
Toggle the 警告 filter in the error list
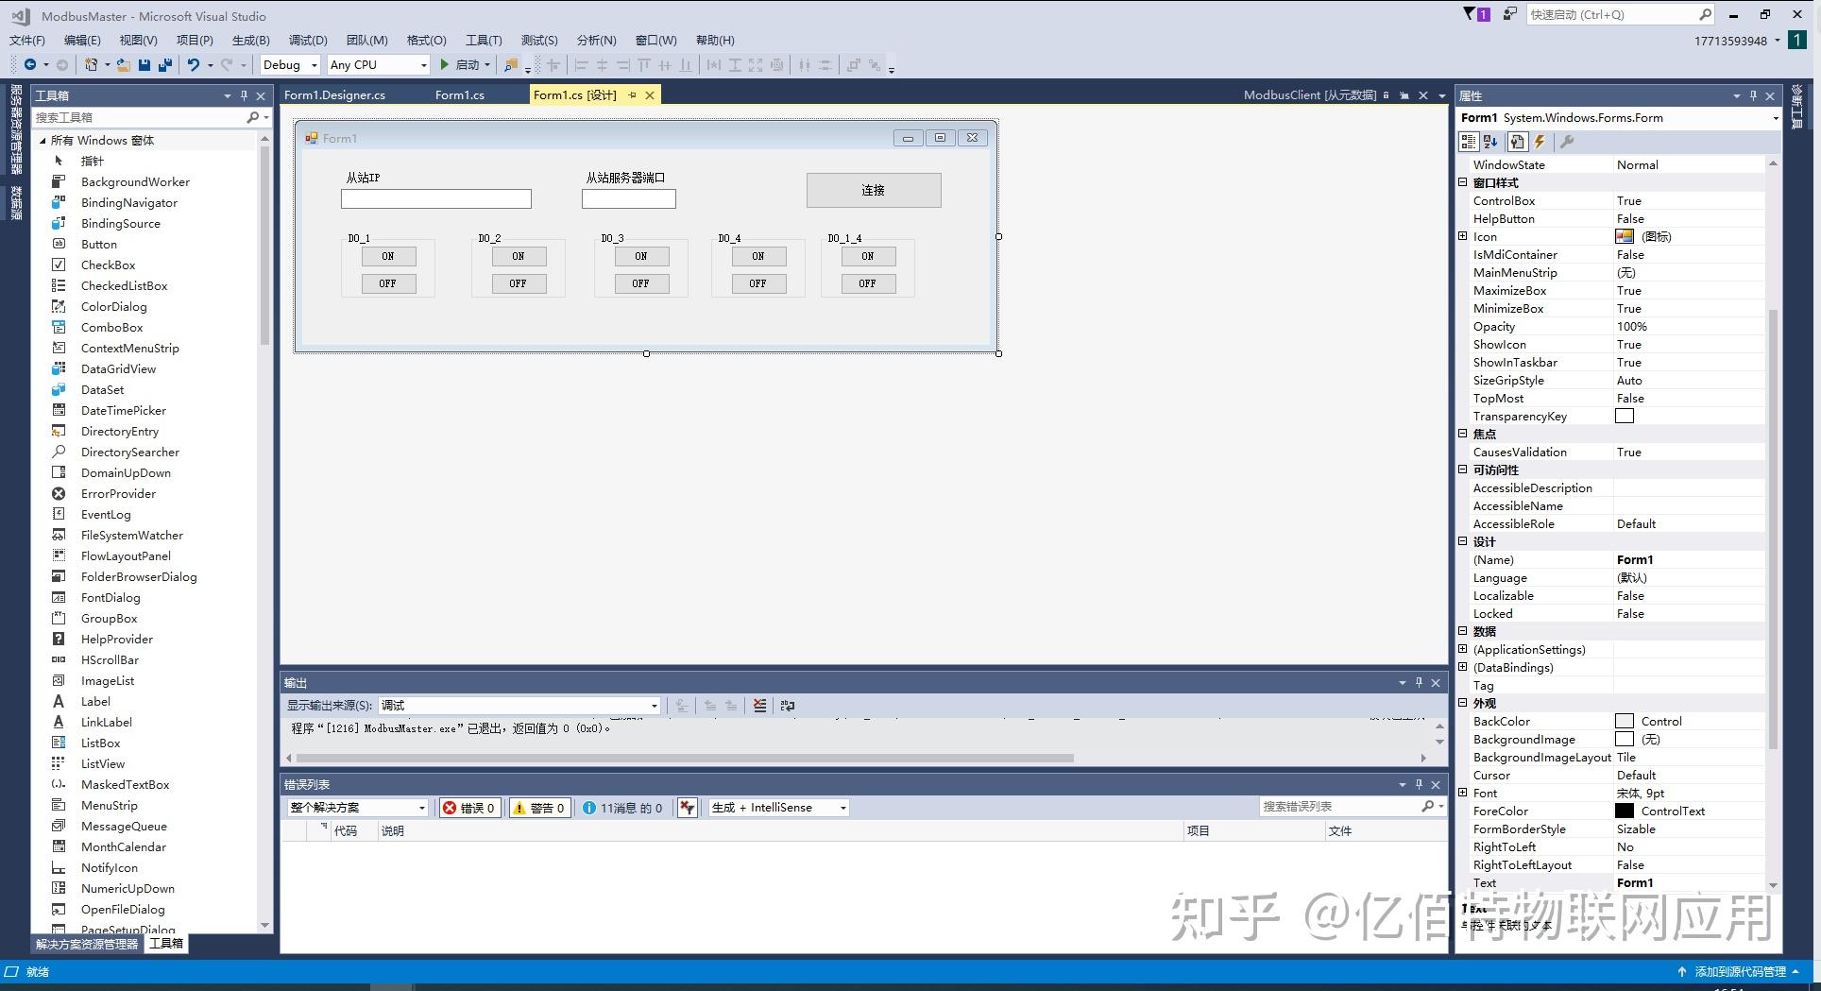pyautogui.click(x=538, y=808)
